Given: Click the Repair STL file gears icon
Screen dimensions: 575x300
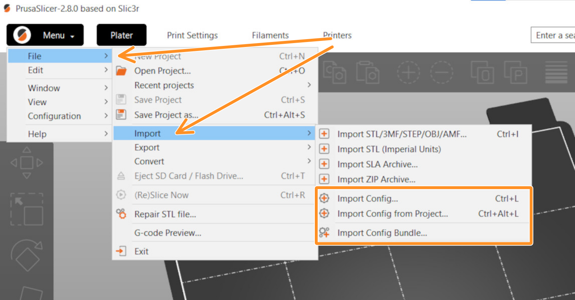Looking at the screenshot, I should [x=121, y=214].
